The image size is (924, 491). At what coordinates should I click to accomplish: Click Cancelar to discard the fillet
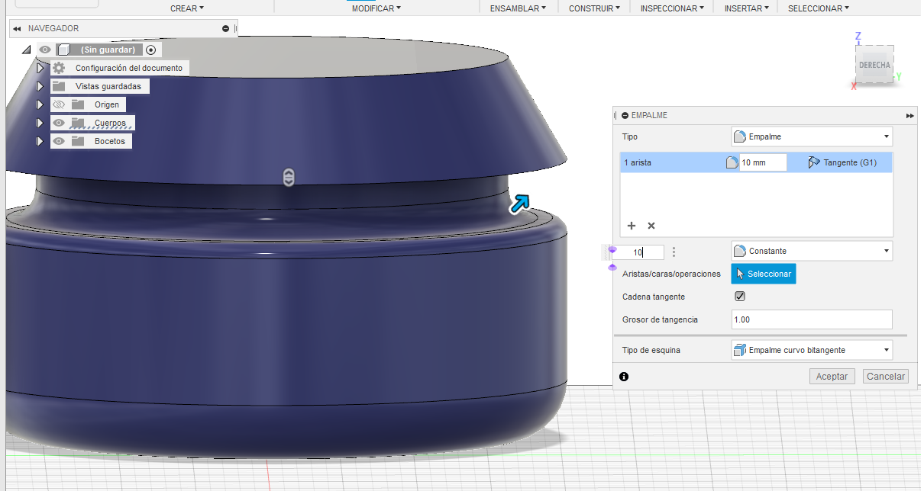pos(886,376)
